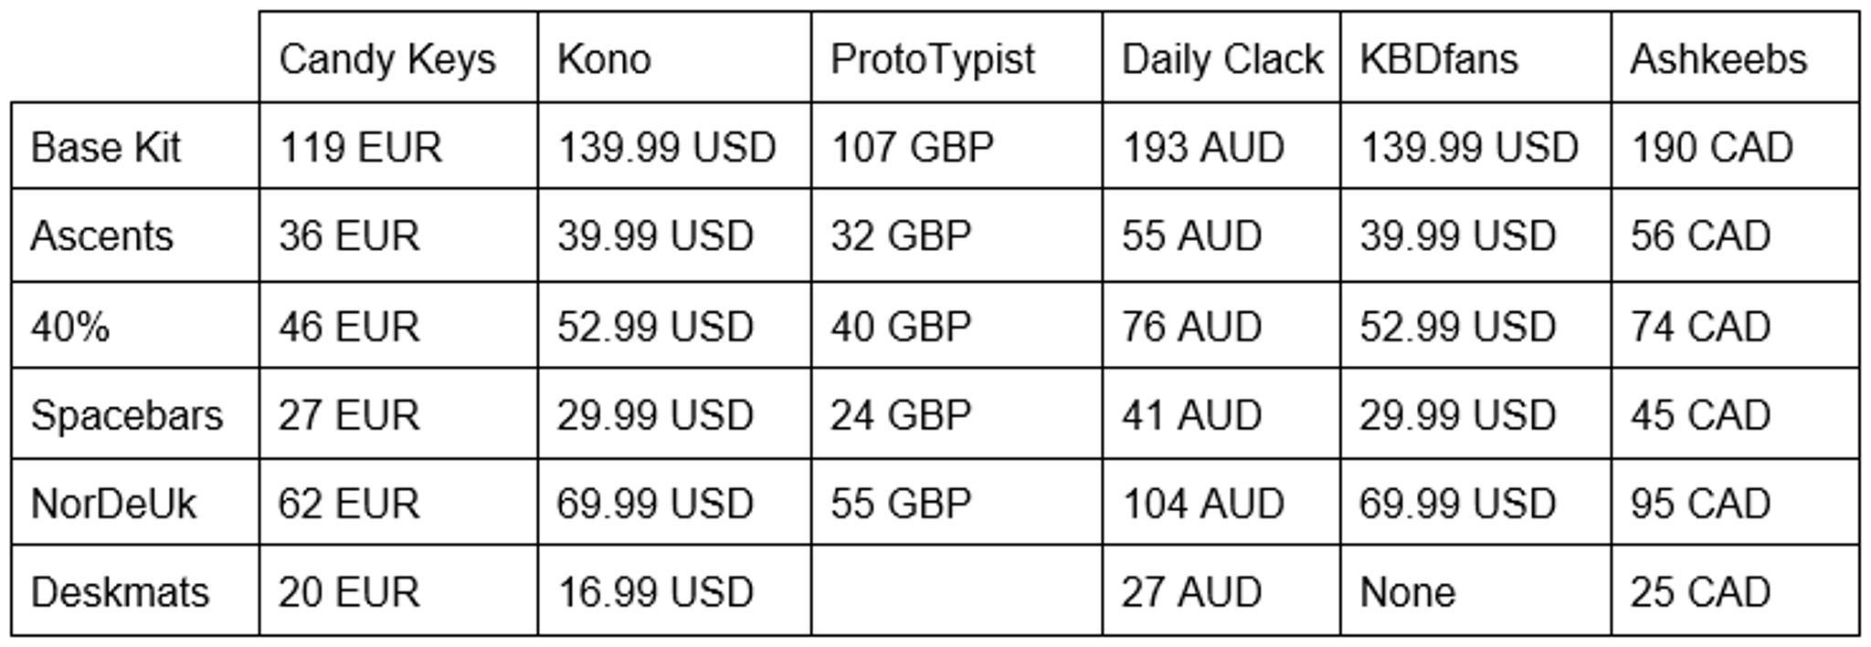Select the Ashkeebs column header
The image size is (1871, 647).
point(1718,60)
